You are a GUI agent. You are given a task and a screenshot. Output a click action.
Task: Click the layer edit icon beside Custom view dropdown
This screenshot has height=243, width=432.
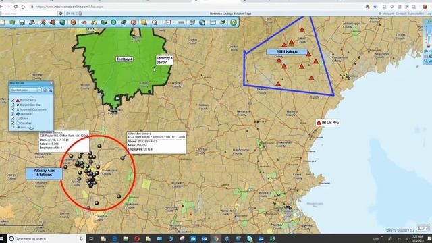pyautogui.click(x=45, y=90)
